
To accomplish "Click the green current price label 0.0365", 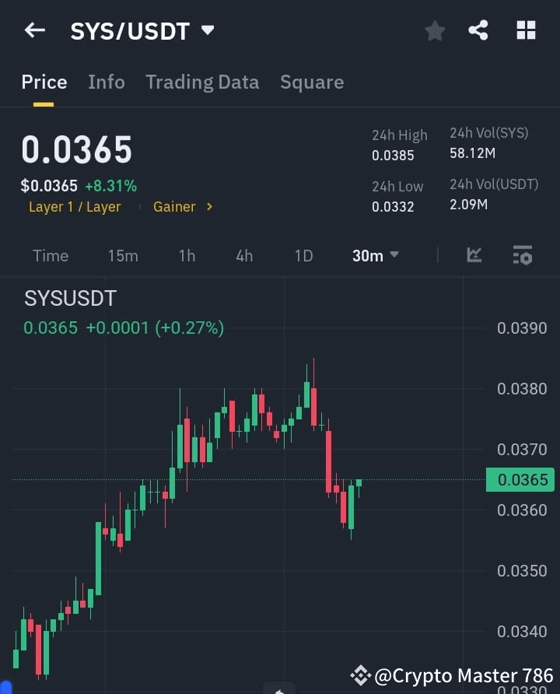I will coord(520,480).
